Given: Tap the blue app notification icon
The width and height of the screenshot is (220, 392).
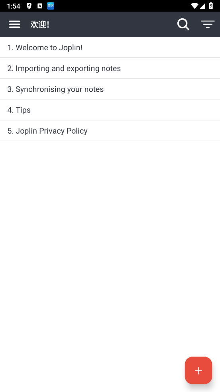Looking at the screenshot, I should coord(51,6).
